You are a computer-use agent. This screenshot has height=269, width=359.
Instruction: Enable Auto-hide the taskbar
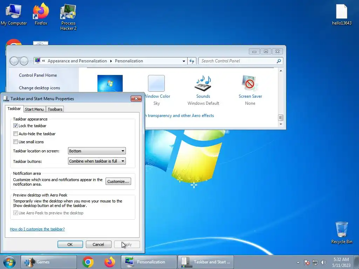click(x=15, y=133)
